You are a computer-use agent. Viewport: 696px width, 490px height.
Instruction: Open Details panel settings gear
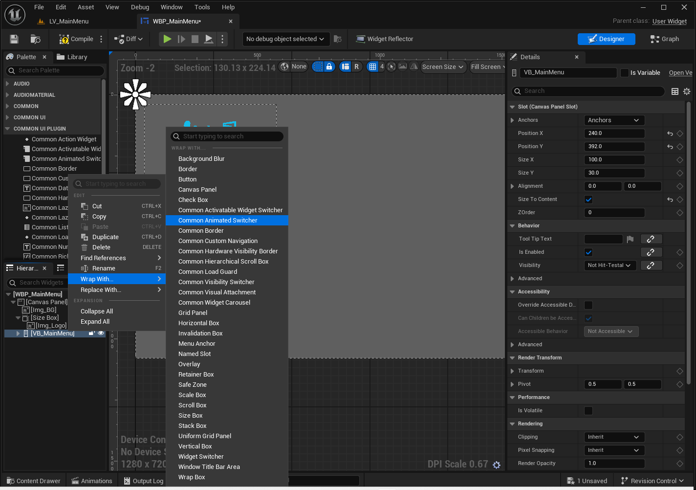(687, 91)
